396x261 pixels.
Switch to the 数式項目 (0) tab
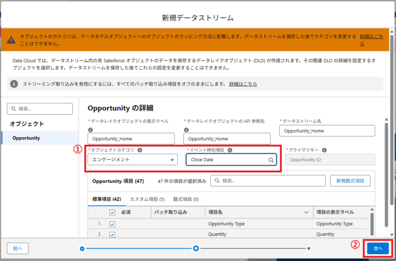(x=186, y=199)
